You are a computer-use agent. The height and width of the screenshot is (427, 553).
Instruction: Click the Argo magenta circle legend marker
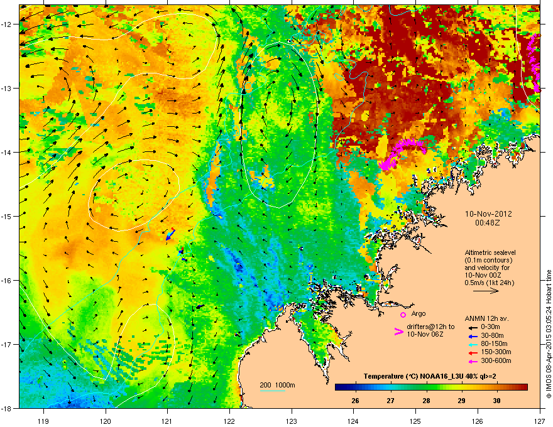(x=403, y=315)
